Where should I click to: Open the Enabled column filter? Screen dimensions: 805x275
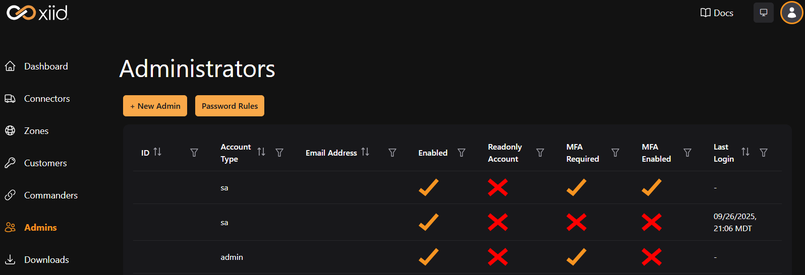coord(461,153)
